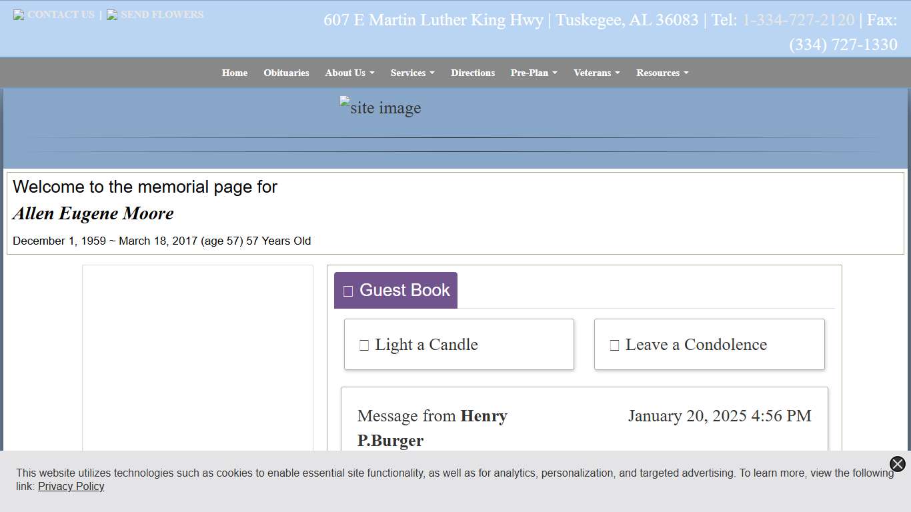The height and width of the screenshot is (512, 911).
Task: Click the CONTACT US envelope icon
Action: click(19, 14)
